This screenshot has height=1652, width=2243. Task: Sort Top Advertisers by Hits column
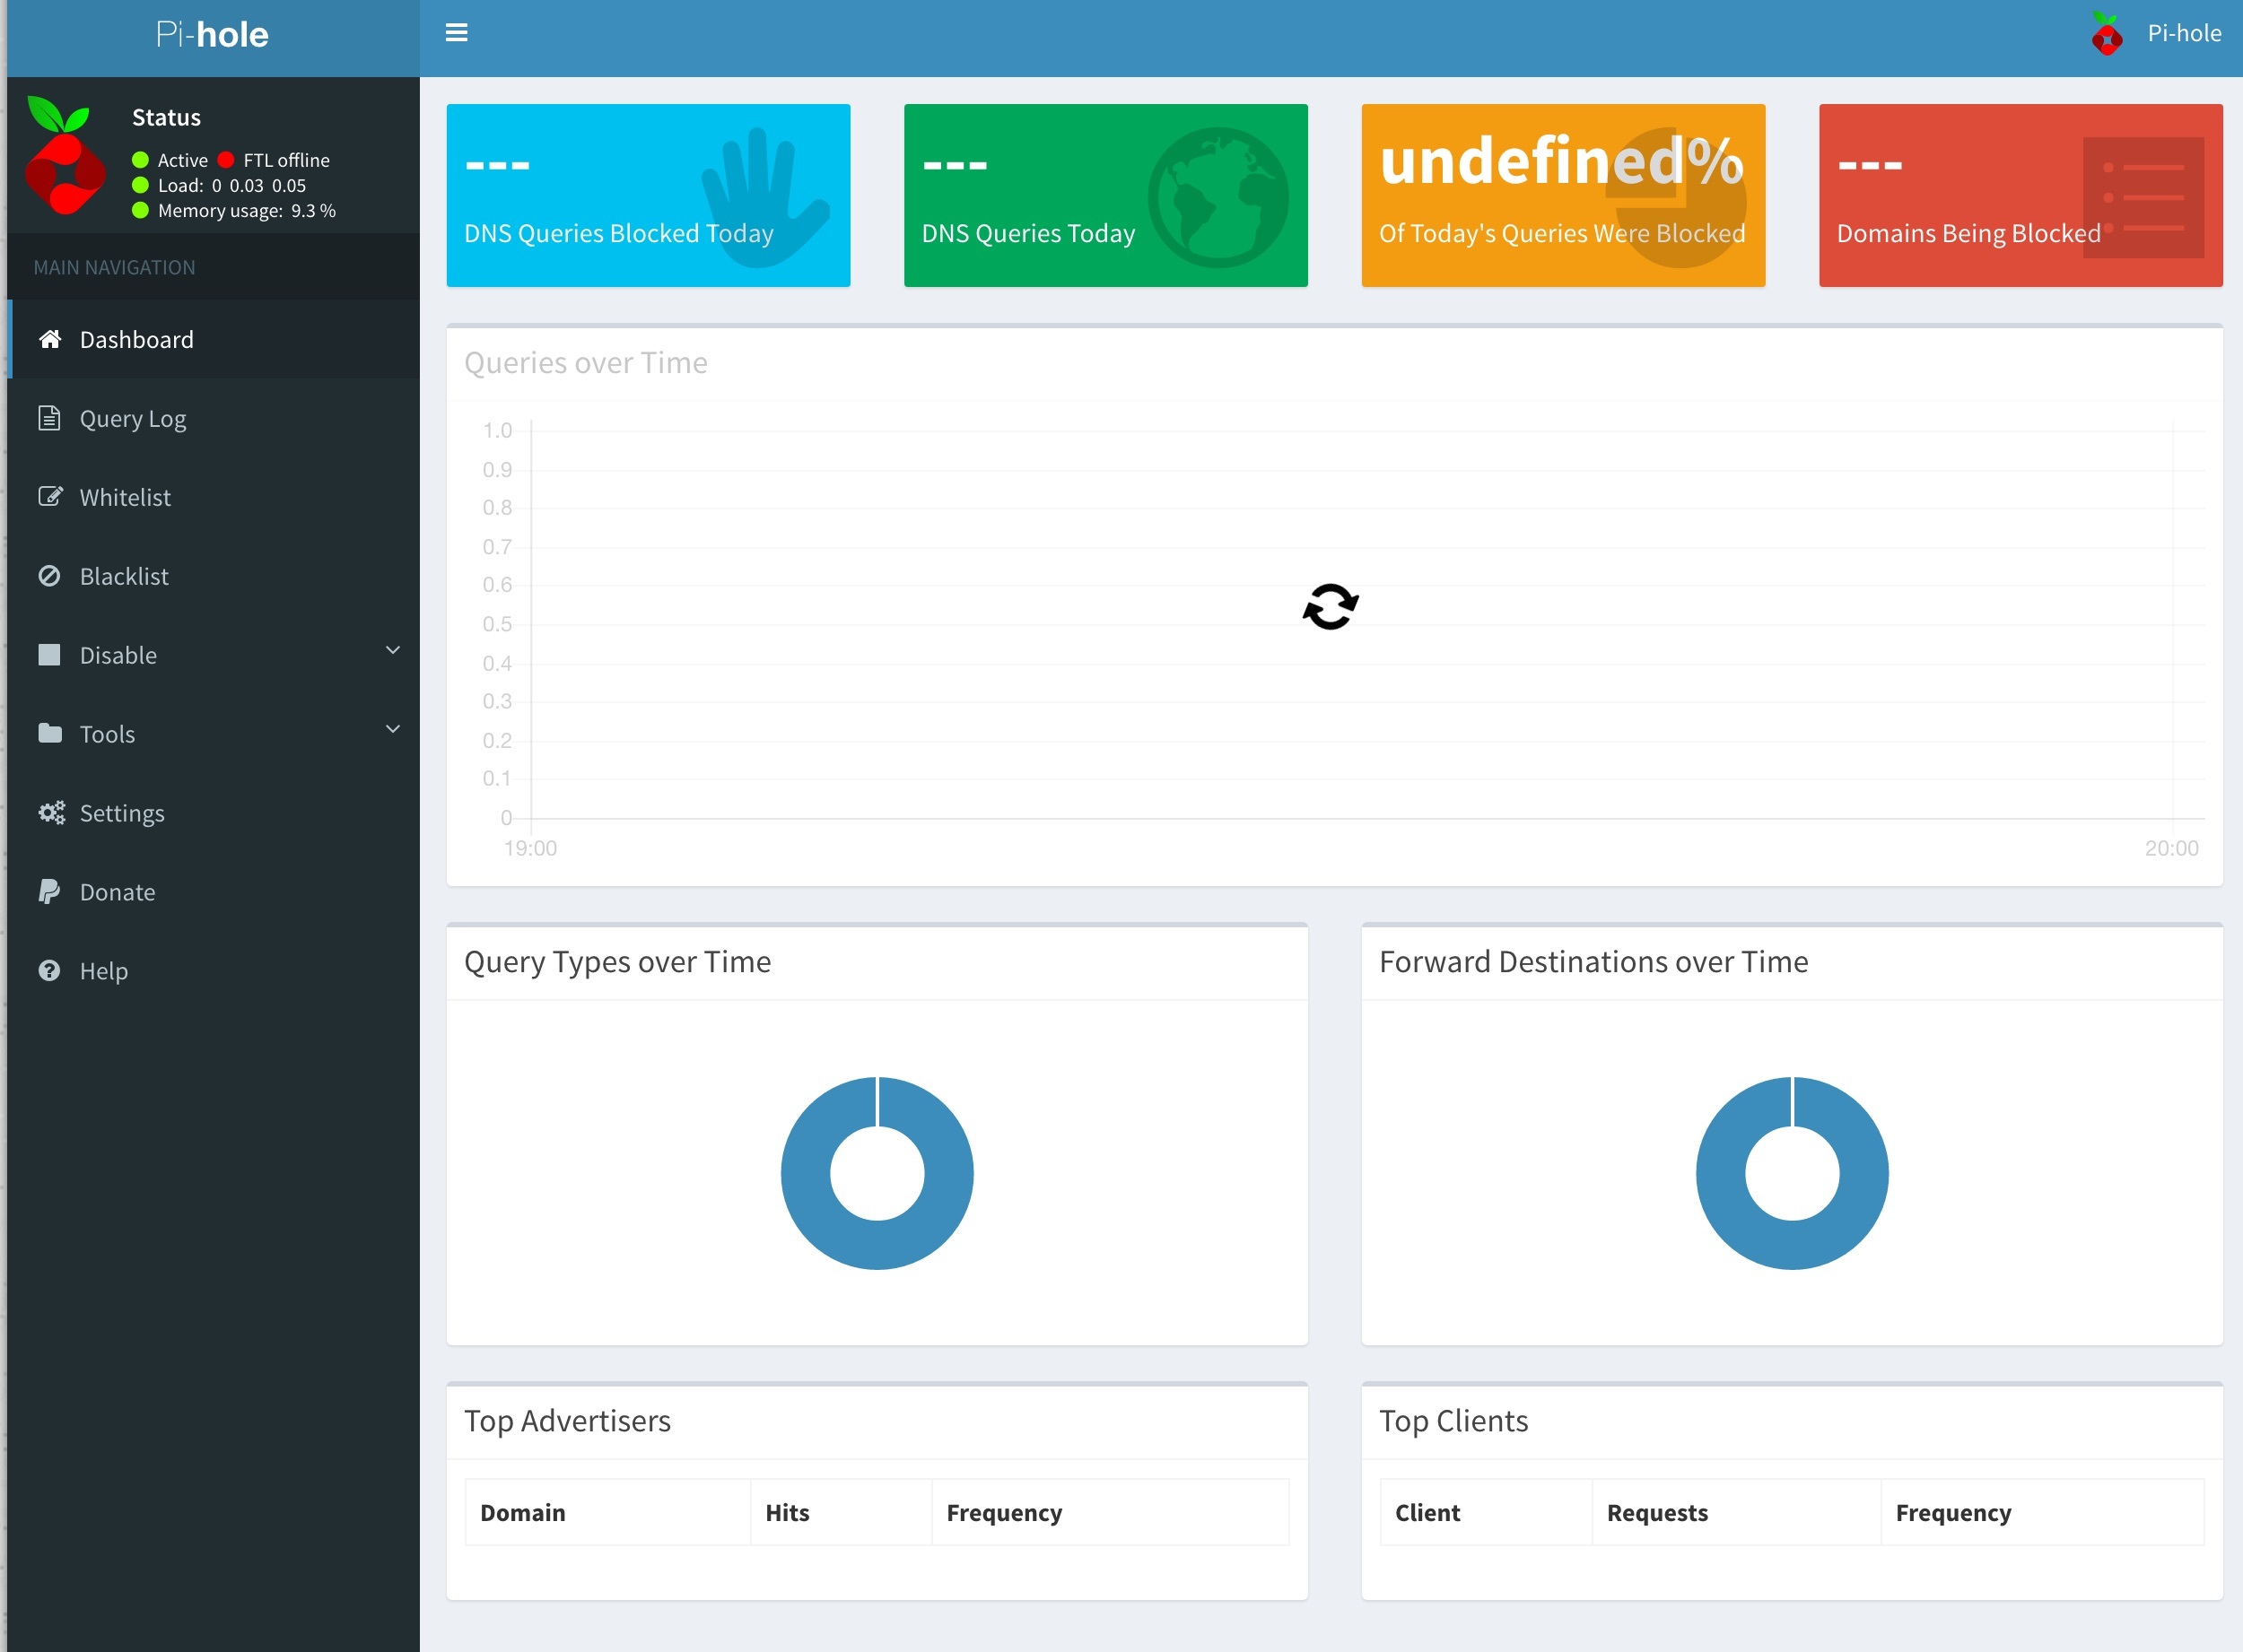click(x=788, y=1513)
